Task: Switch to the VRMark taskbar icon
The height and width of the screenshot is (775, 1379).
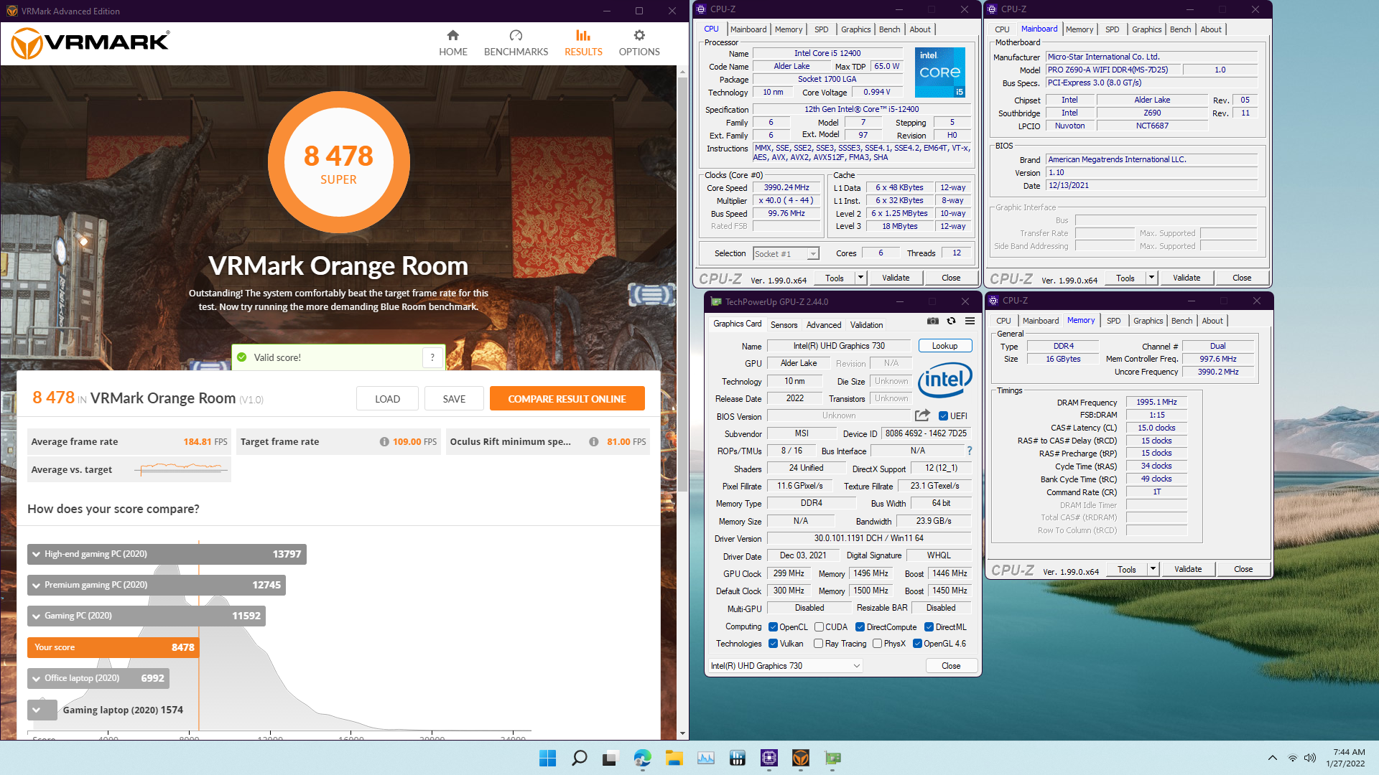Action: coord(801,758)
